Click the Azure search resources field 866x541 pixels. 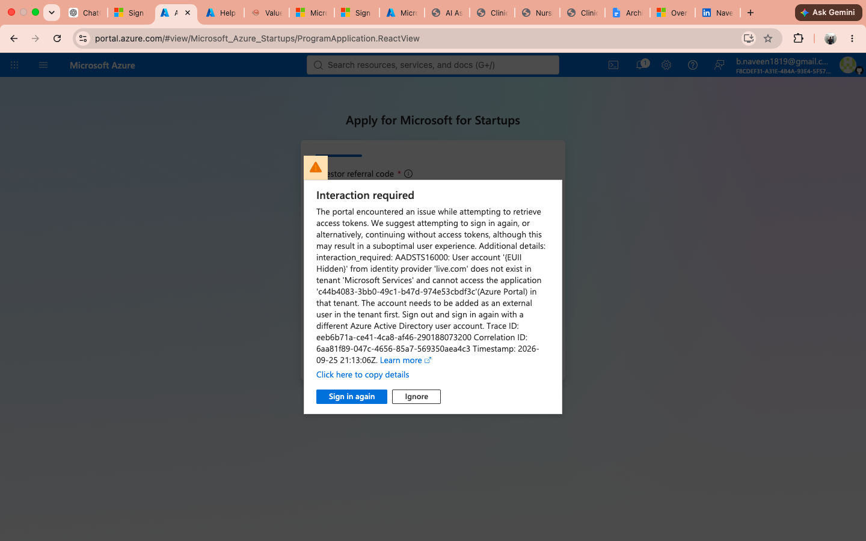pos(433,65)
